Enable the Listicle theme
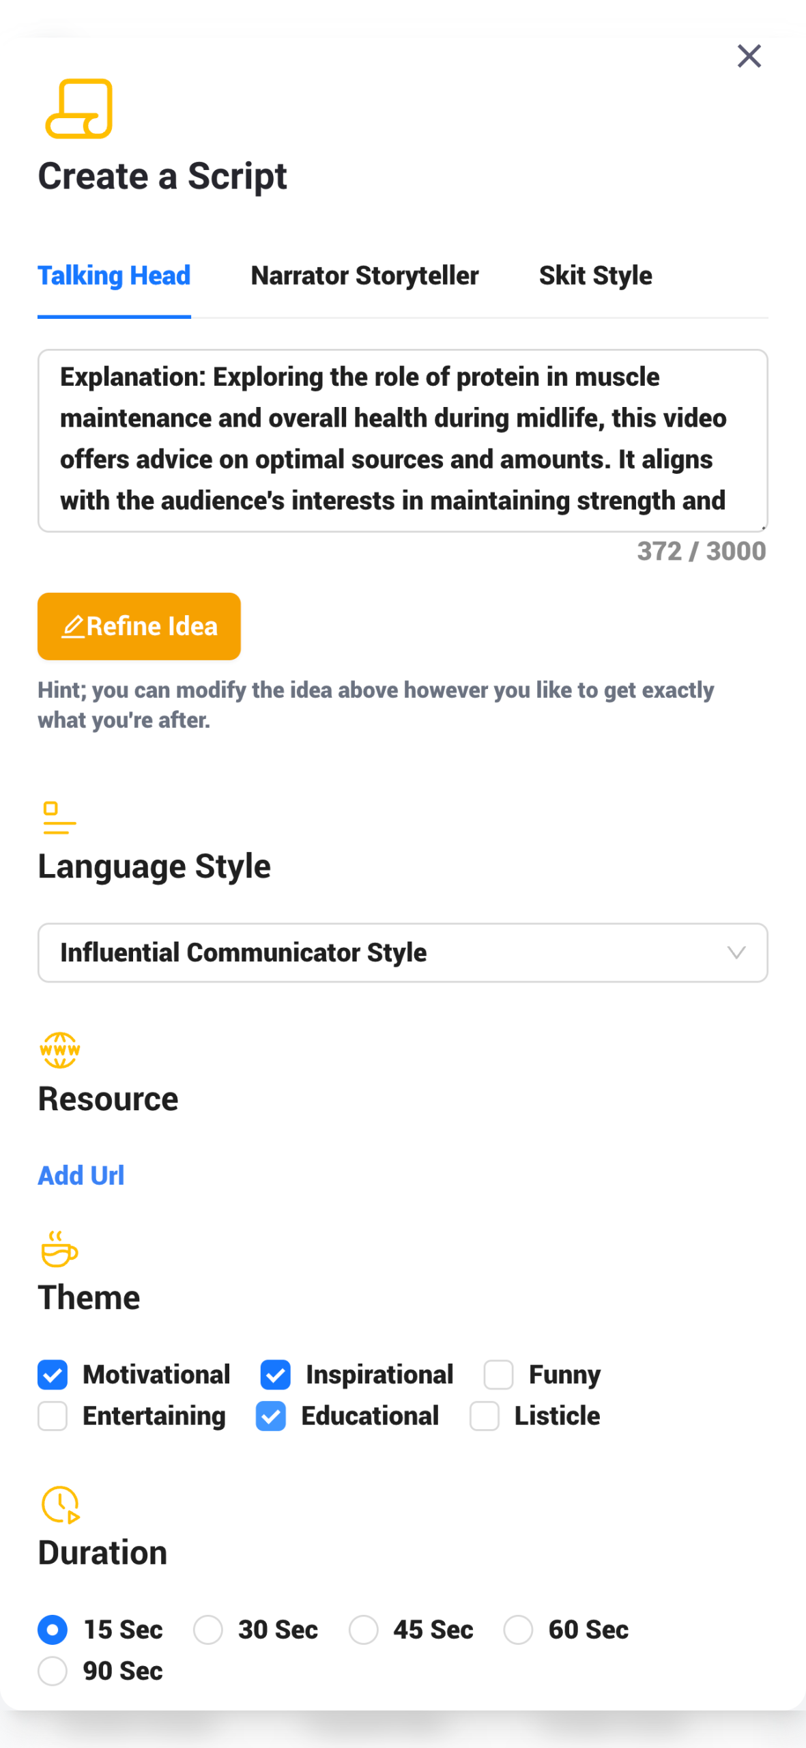This screenshot has width=806, height=1748. (484, 1416)
